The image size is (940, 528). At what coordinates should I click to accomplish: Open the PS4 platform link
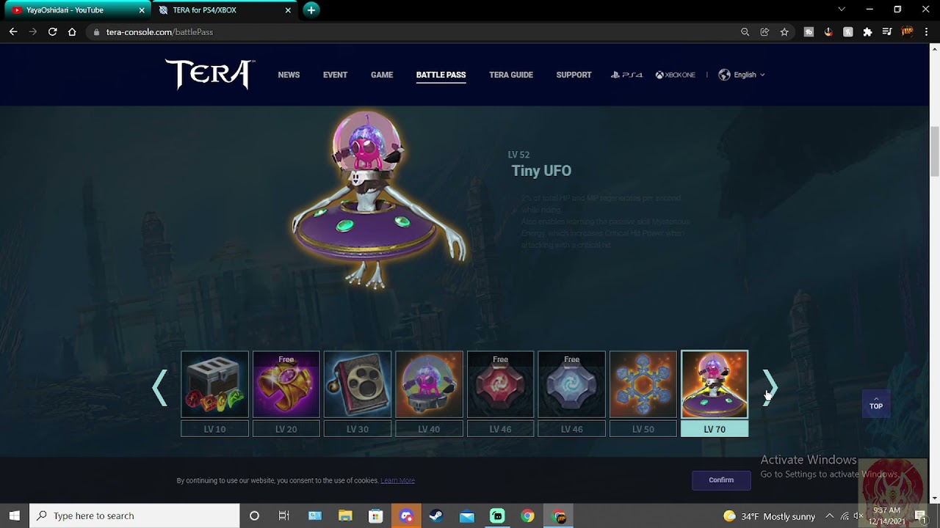(626, 75)
